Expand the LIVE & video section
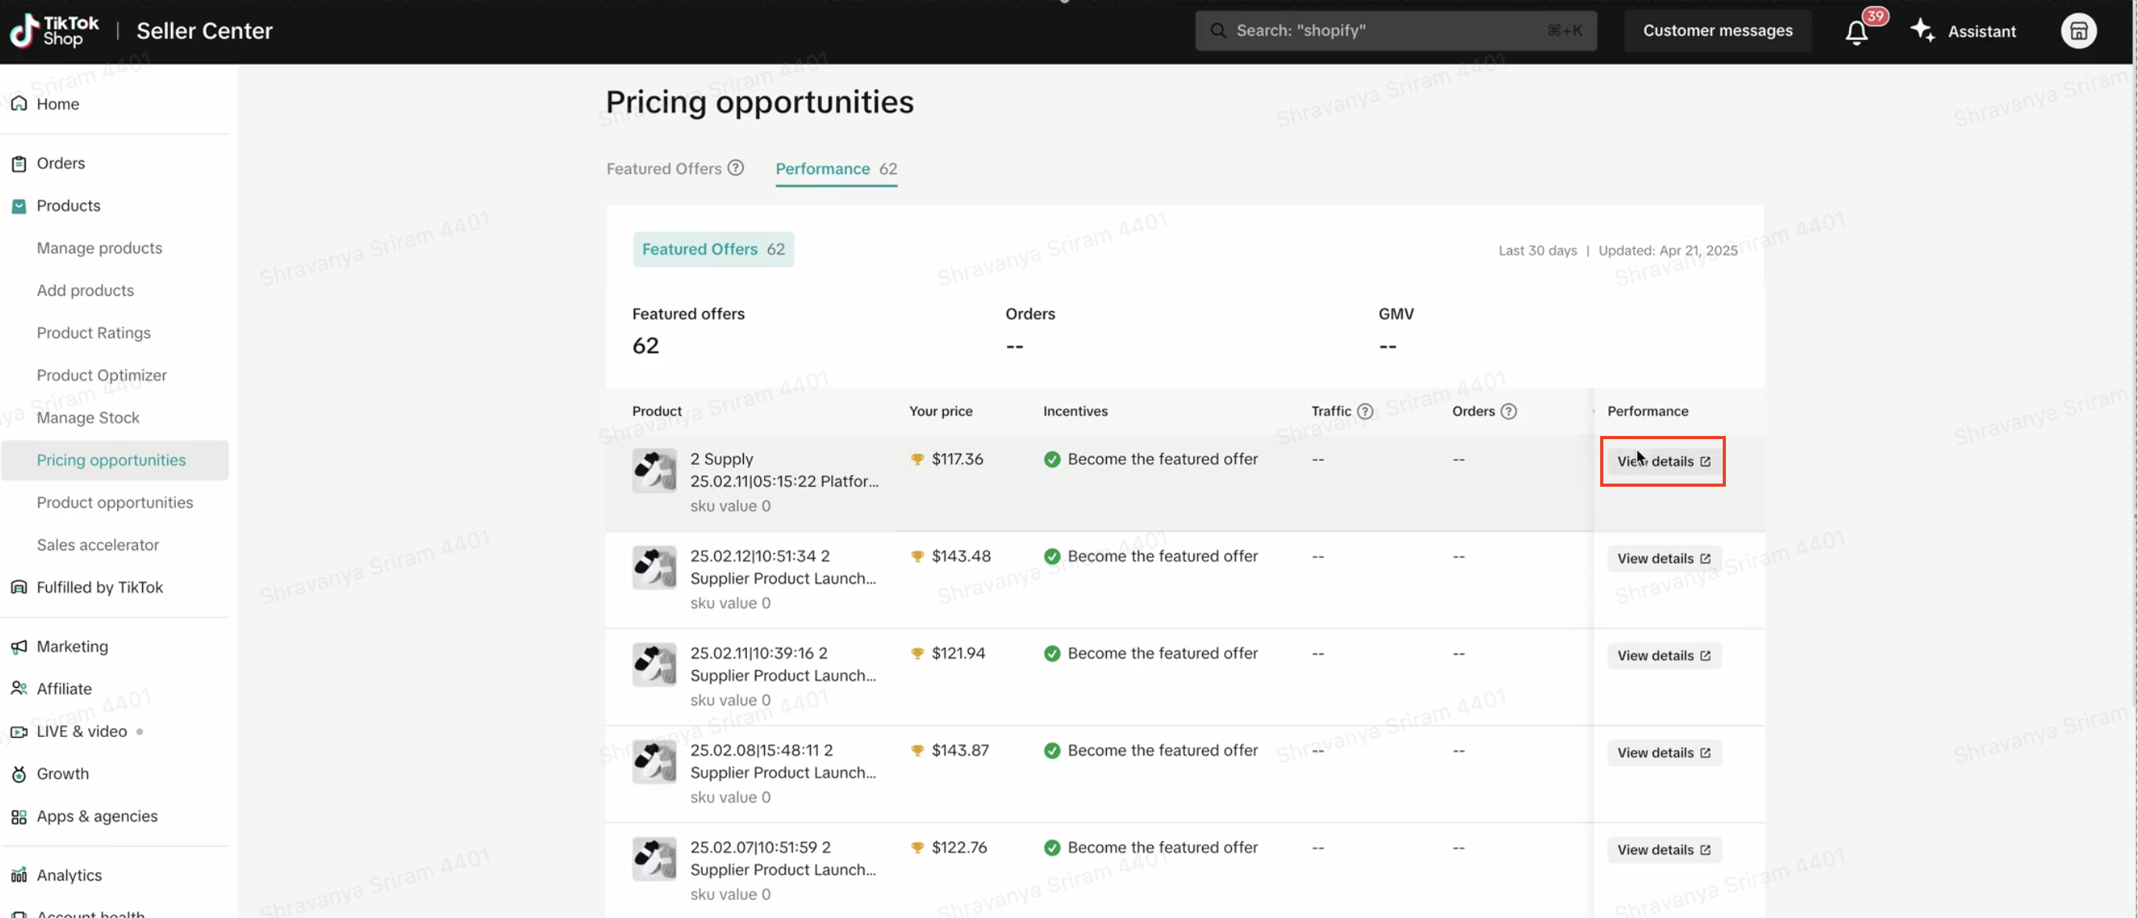This screenshot has height=918, width=2138. 81,732
